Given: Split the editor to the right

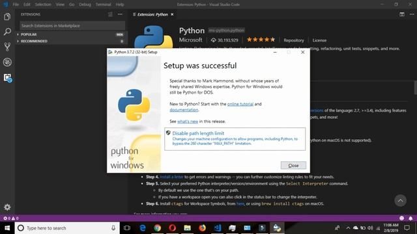Looking at the screenshot, I should [402, 14].
